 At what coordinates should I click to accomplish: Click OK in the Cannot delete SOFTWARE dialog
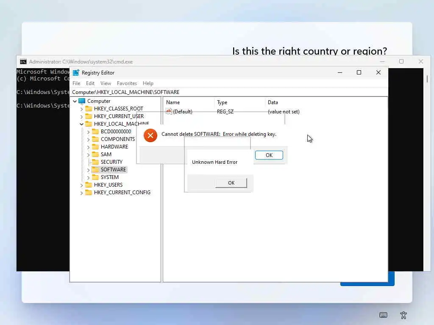coord(269,155)
